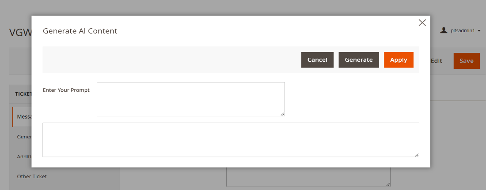Click the orange Save button

pyautogui.click(x=466, y=61)
